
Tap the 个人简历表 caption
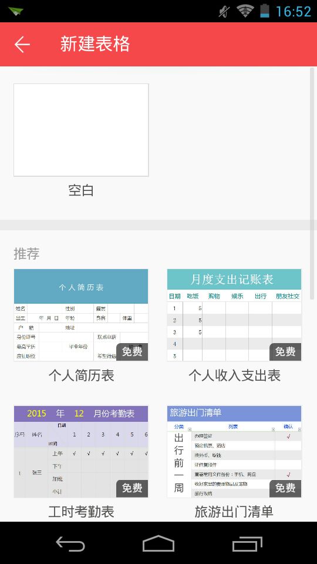(81, 375)
